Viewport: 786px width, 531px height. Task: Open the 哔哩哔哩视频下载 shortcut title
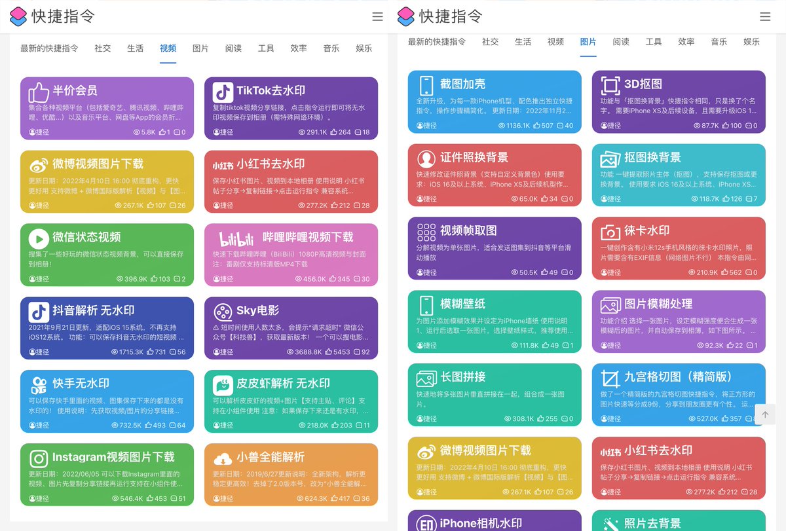(x=308, y=237)
